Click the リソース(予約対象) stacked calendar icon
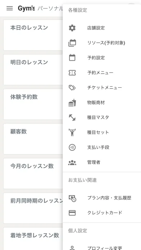This screenshot has width=141, height=250. click(72, 43)
